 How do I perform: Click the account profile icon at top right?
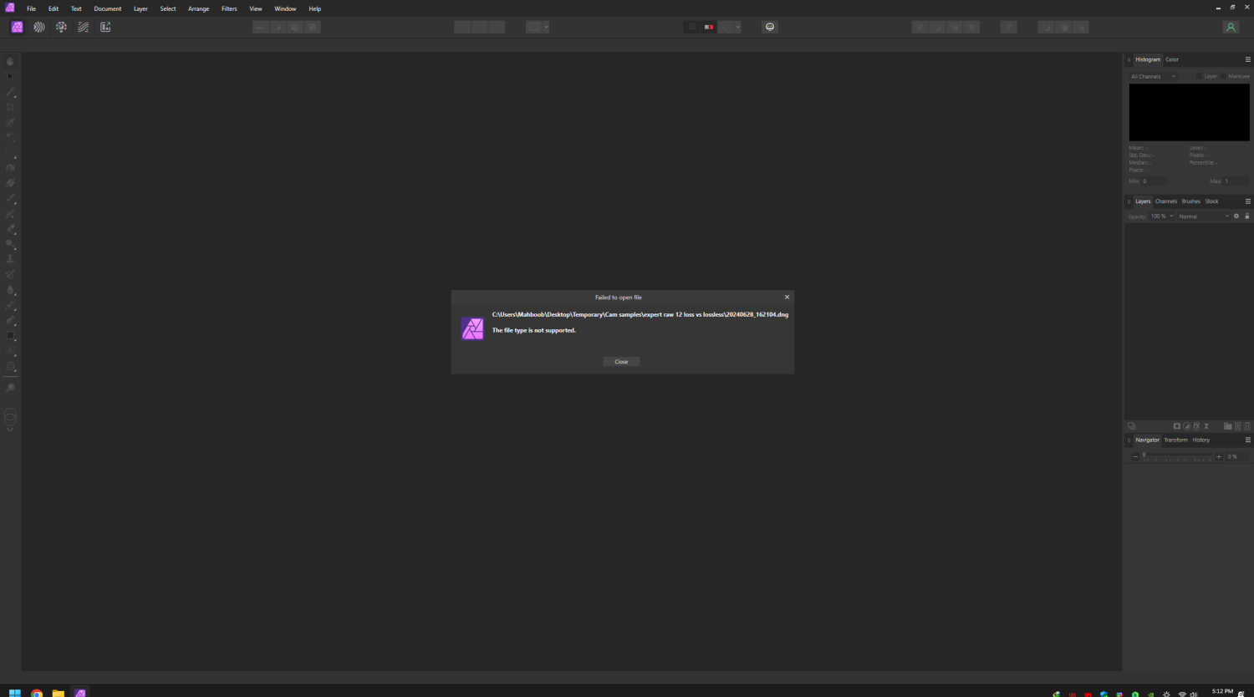1231,27
